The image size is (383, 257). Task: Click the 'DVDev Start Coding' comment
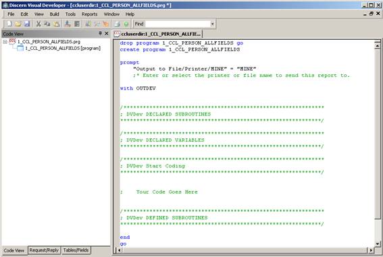[155, 166]
